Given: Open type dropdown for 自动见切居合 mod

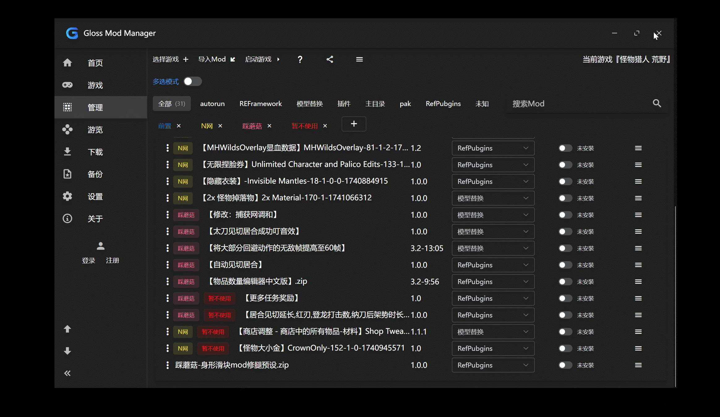Looking at the screenshot, I should pyautogui.click(x=493, y=265).
